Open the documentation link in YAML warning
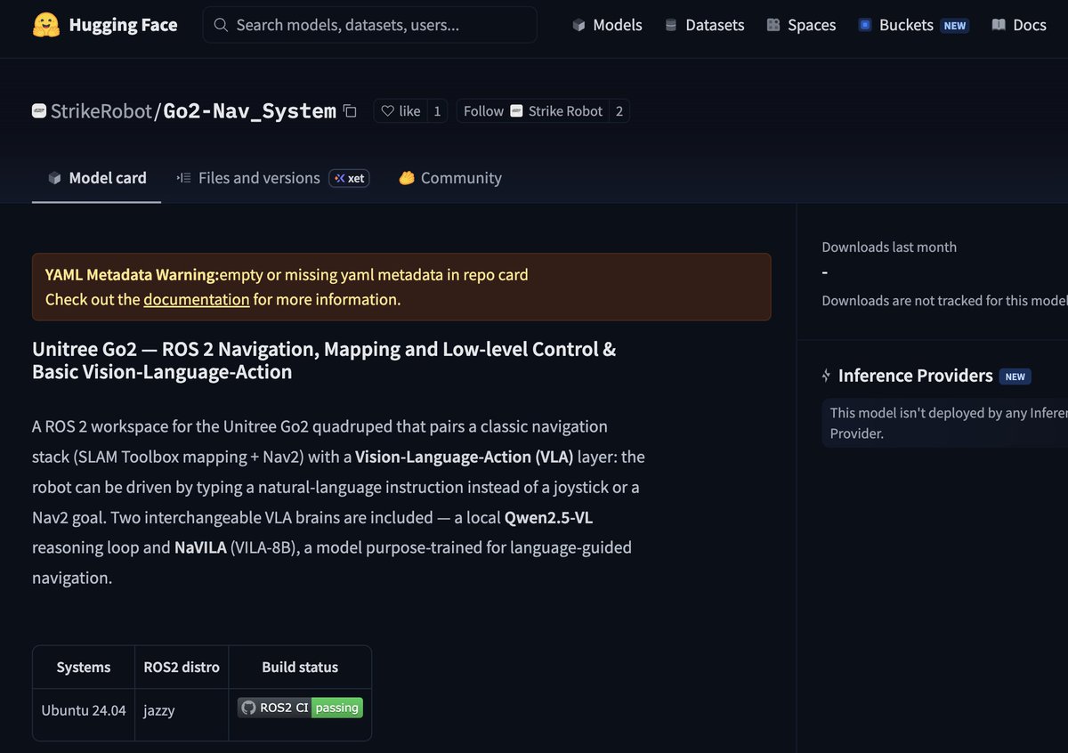The image size is (1068, 753). [x=197, y=299]
